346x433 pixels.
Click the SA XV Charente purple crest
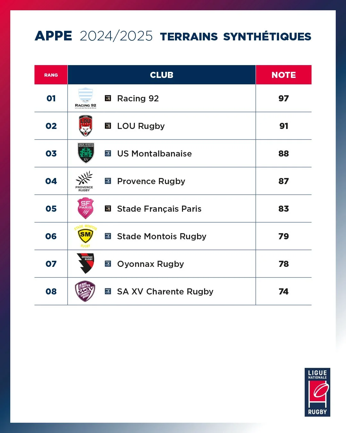coord(85,291)
